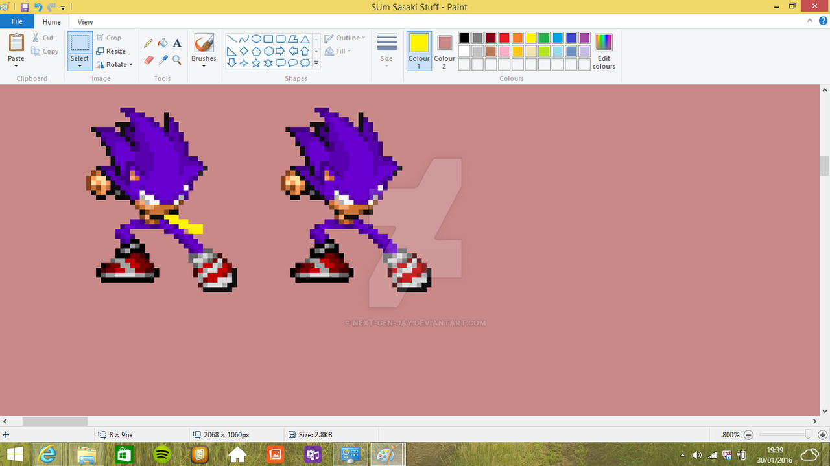Choose the Pentagon shape
The height and width of the screenshot is (466, 830).
coord(256,51)
